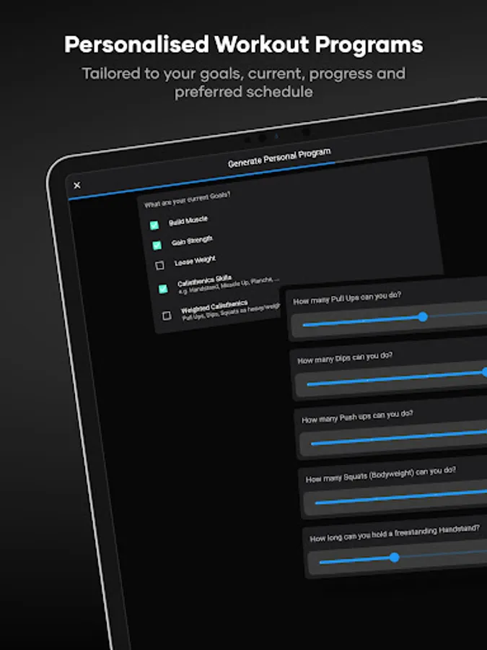Viewport: 487px width, 650px height.
Task: Adjust the Pull Ups slider handle
Action: [422, 317]
